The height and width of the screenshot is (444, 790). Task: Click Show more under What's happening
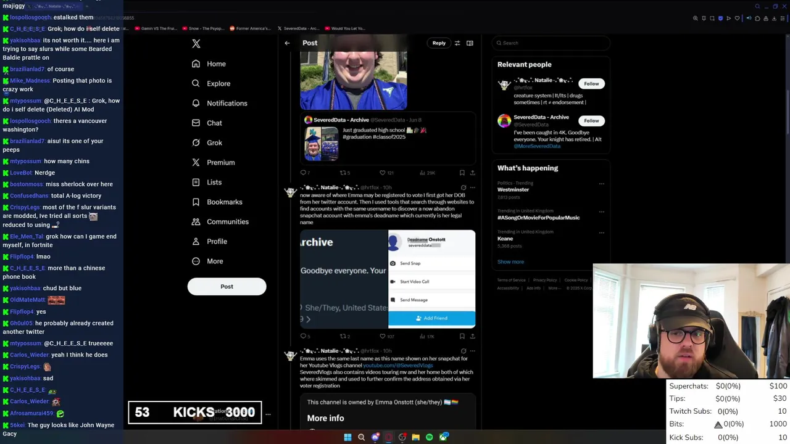510,261
